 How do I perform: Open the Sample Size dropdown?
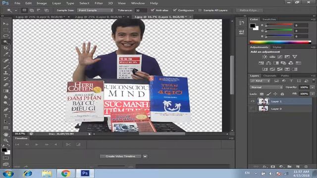[x=95, y=10]
